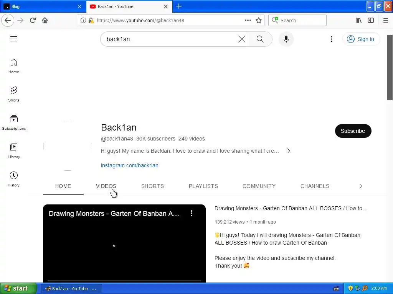Open the browser Library bookshelf icon
The height and width of the screenshot is (294, 393).
pyautogui.click(x=358, y=21)
